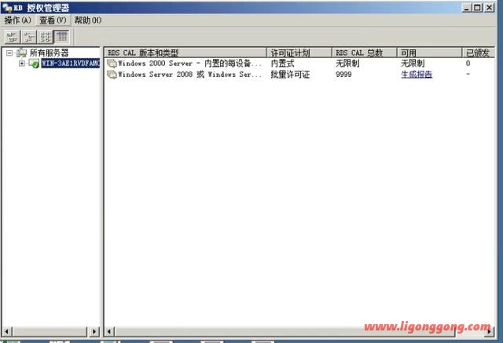
Task: Click the small icons view toolbar button
Action: tap(29, 37)
